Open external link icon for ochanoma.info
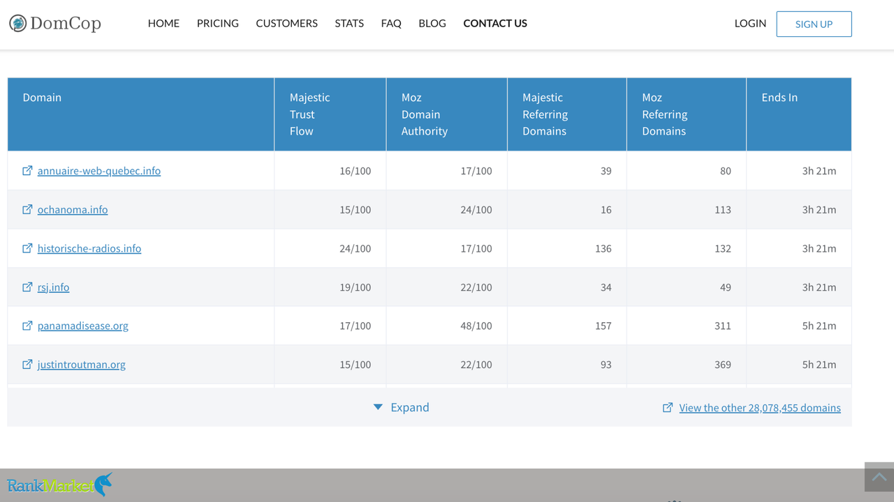The height and width of the screenshot is (502, 894). (27, 209)
